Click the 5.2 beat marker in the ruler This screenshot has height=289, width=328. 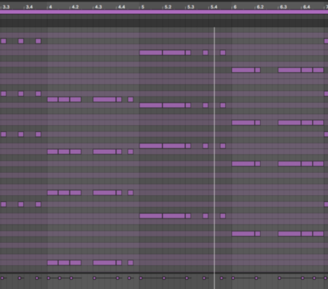point(168,7)
